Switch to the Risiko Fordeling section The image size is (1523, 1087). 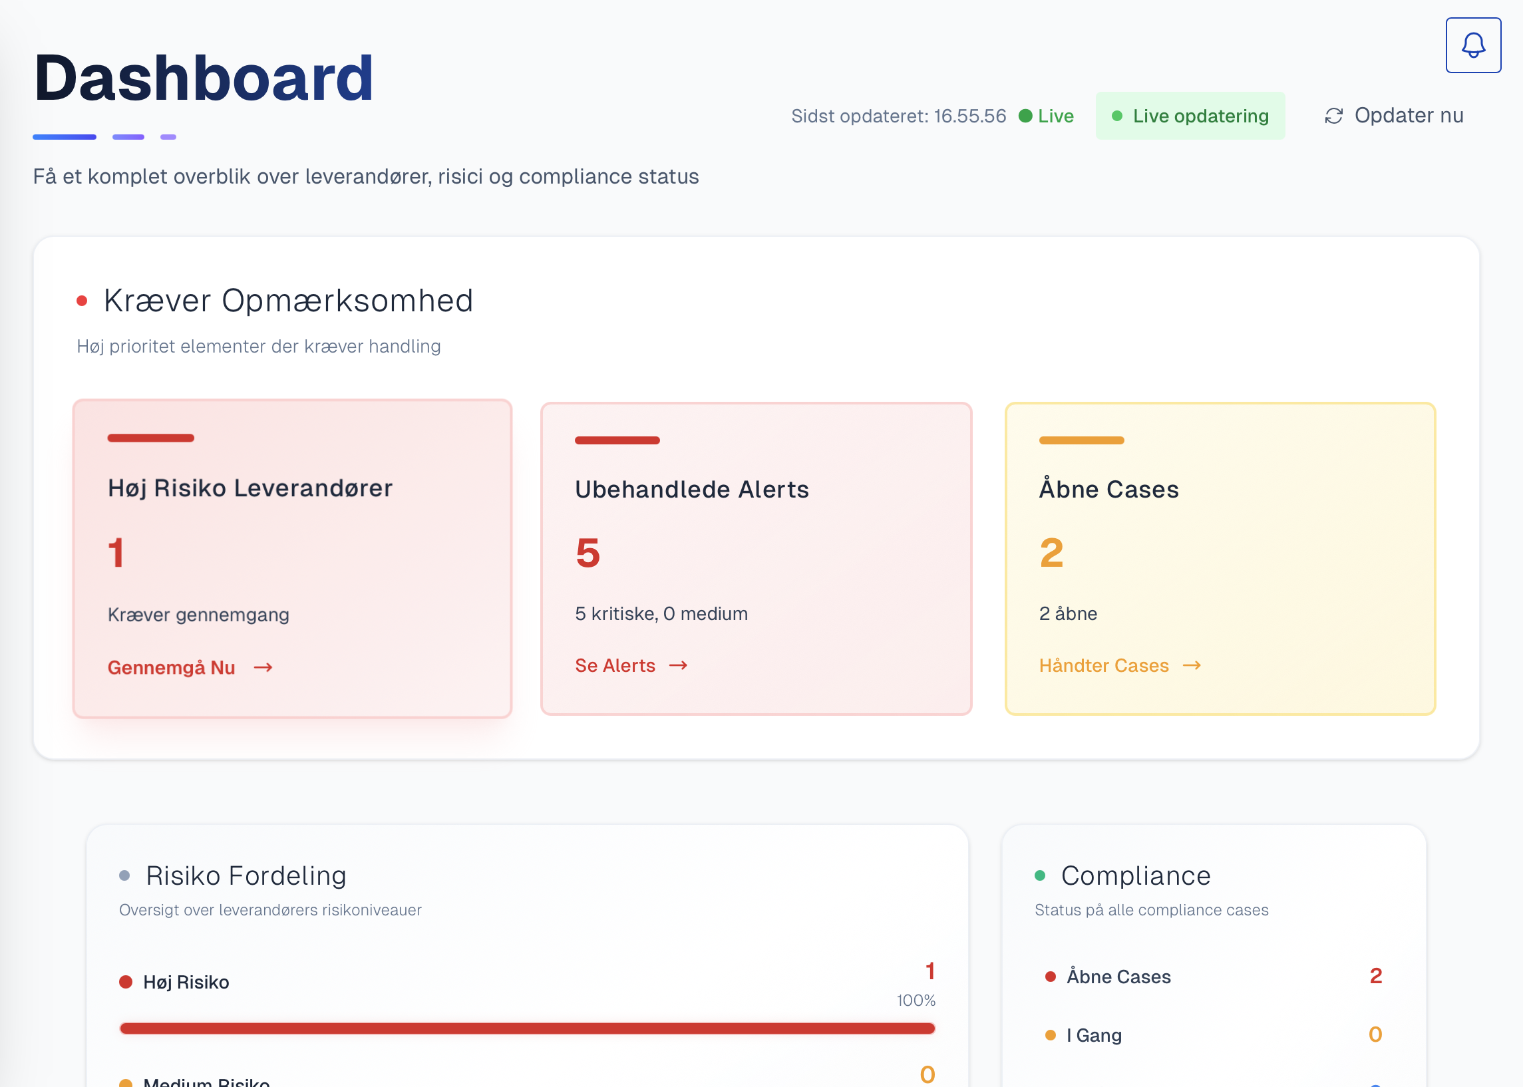pos(246,875)
